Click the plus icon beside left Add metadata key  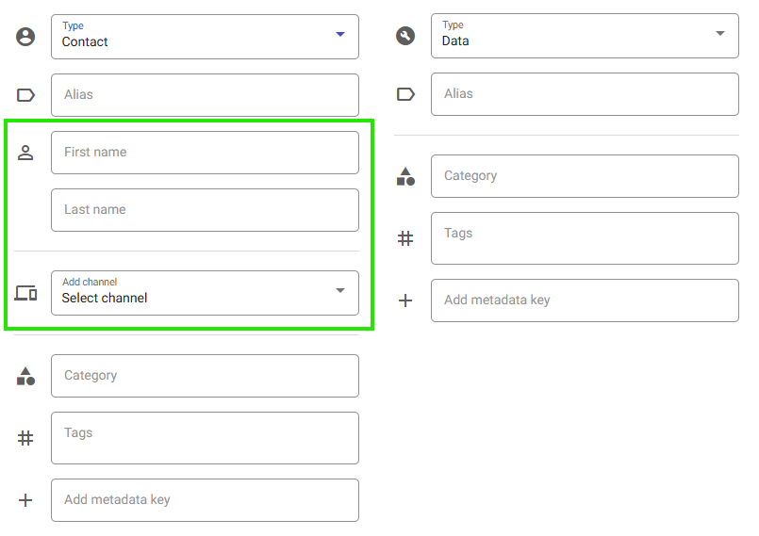tap(25, 499)
